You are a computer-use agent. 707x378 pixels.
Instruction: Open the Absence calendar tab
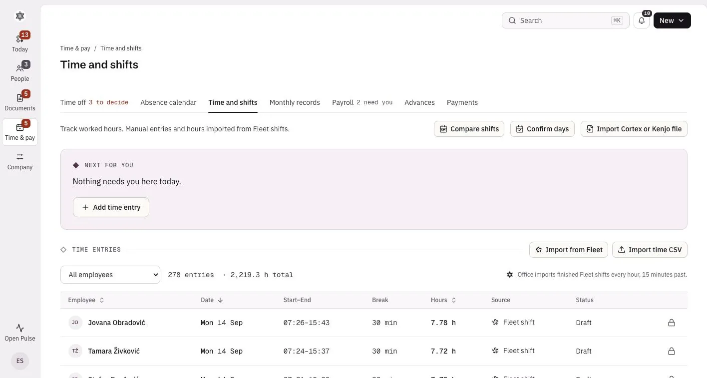coord(168,102)
